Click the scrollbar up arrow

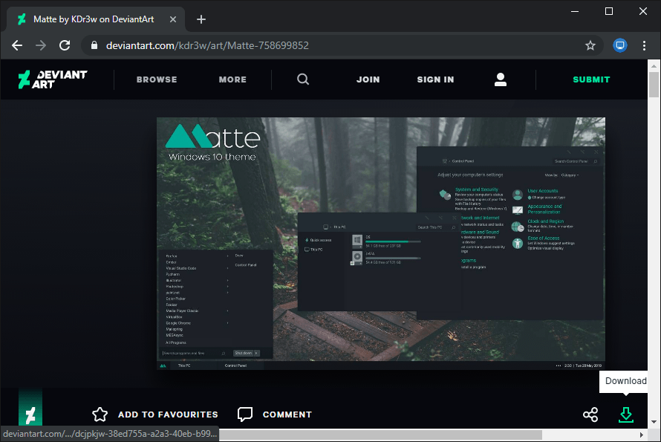pyautogui.click(x=654, y=66)
